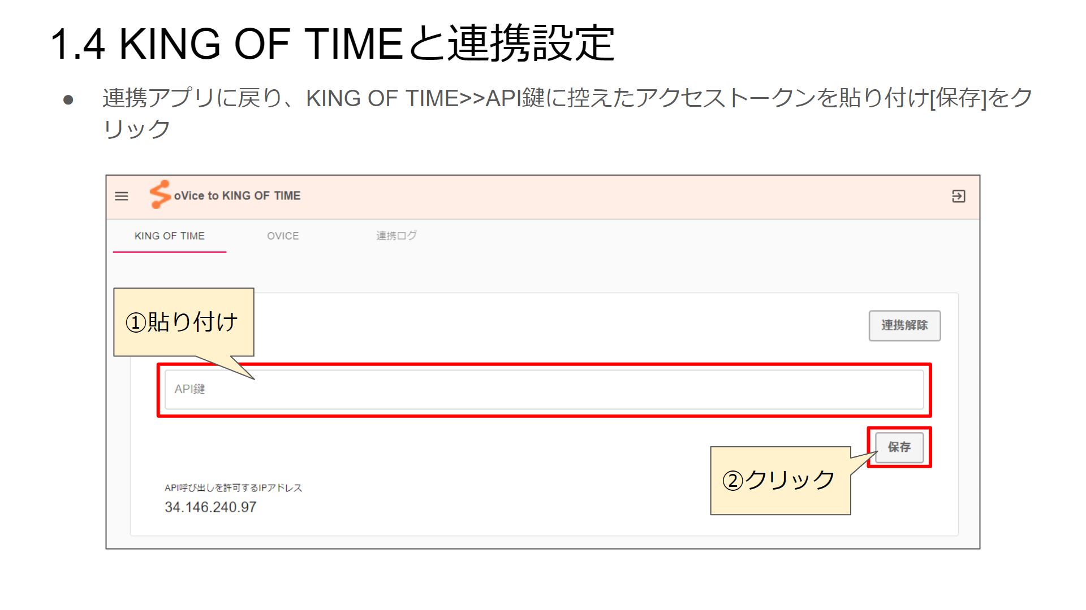The image size is (1086, 610).
Task: Click the 保存 button
Action: coord(899,447)
